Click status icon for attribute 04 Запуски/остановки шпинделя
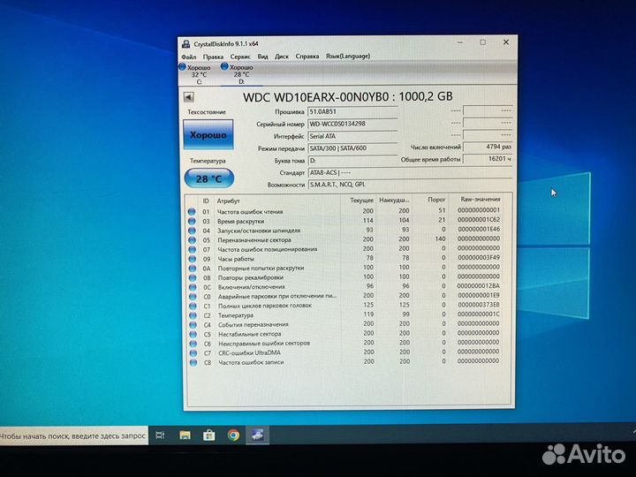This screenshot has height=477, width=636. [192, 231]
